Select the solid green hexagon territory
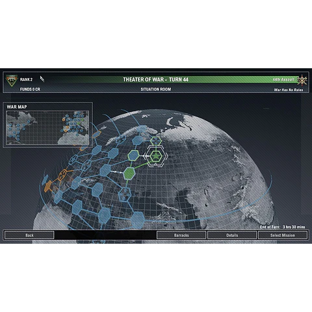 129,174
